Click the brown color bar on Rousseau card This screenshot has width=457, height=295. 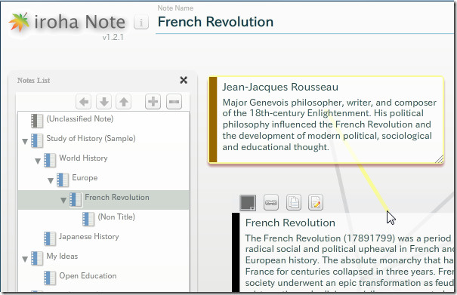[213, 119]
